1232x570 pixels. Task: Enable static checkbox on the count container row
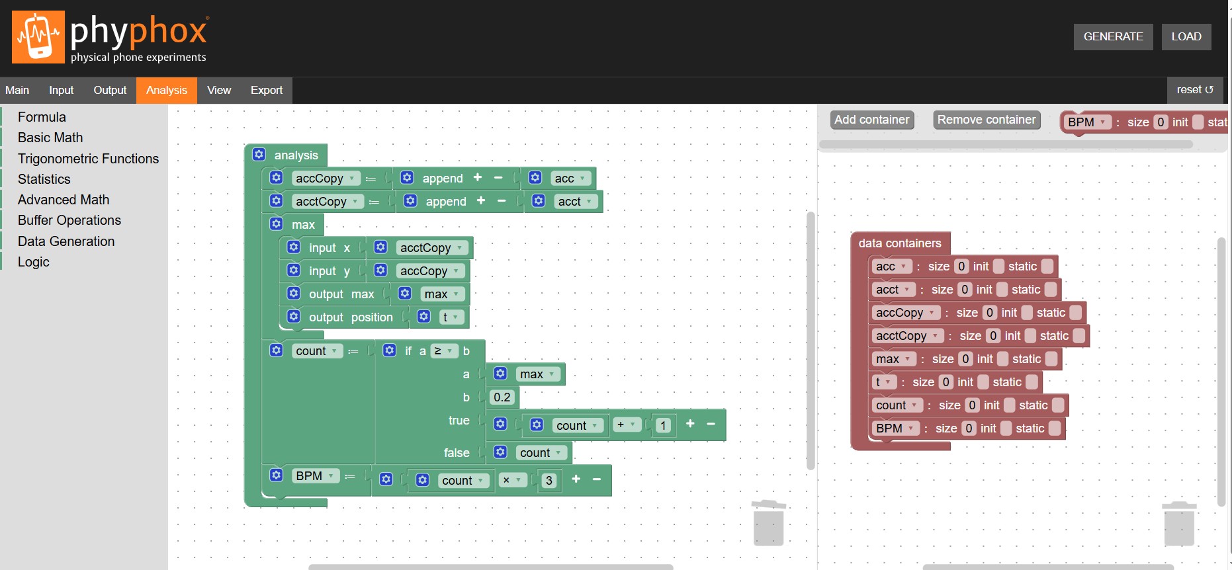point(1058,405)
